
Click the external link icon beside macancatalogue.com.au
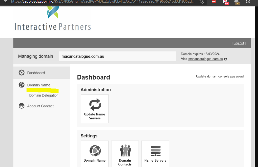pyautogui.click(x=226, y=59)
